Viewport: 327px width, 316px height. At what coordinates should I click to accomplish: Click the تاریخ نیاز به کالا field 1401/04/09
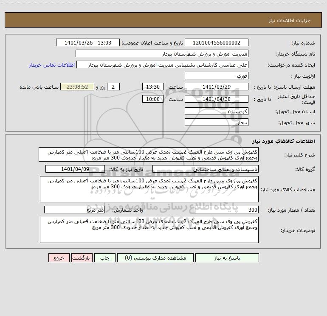click(x=75, y=169)
